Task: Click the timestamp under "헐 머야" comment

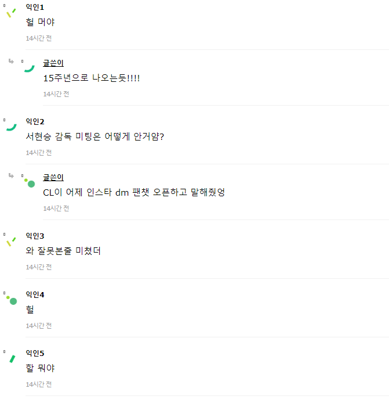Action: pos(39,38)
